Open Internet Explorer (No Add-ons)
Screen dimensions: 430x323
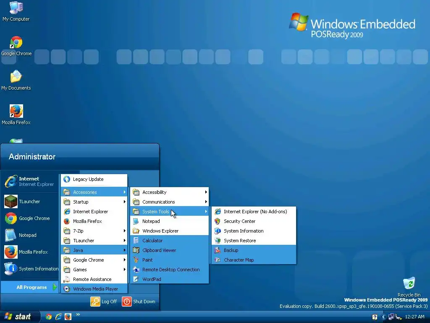(x=254, y=212)
